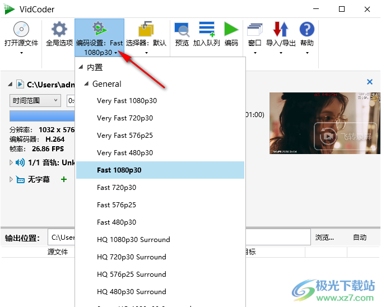381x307 pixels.
Task: Click the 浏览... browse button
Action: tap(324, 238)
